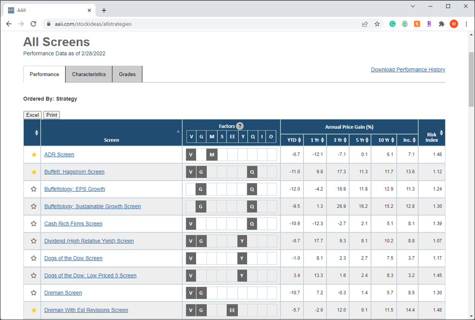Favorite the Buffettology: EPS Growth star
The width and height of the screenshot is (475, 320).
34,189
